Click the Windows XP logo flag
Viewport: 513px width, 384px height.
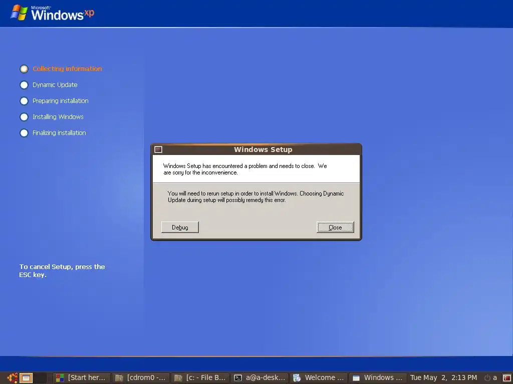(19, 12)
